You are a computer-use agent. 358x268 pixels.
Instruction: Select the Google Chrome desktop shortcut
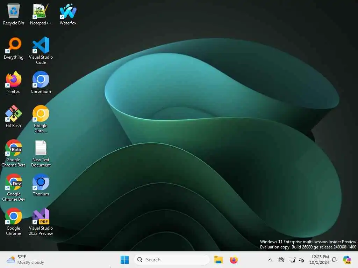(x=14, y=222)
